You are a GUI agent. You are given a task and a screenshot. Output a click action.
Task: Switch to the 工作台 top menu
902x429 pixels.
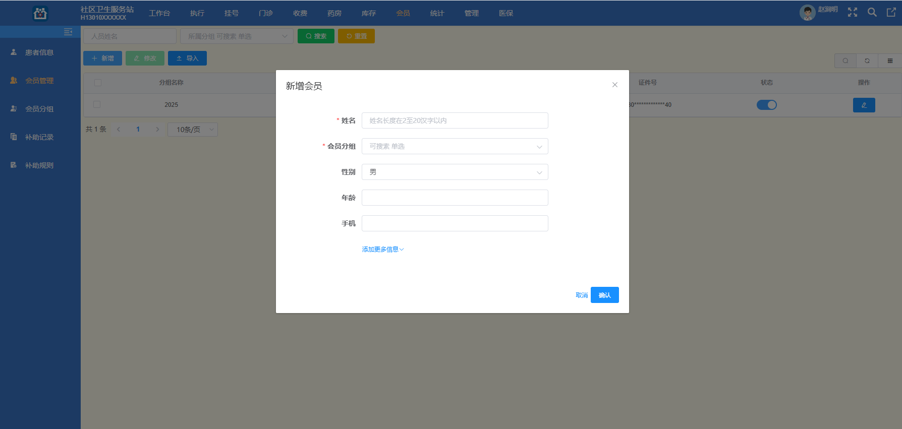(x=159, y=13)
